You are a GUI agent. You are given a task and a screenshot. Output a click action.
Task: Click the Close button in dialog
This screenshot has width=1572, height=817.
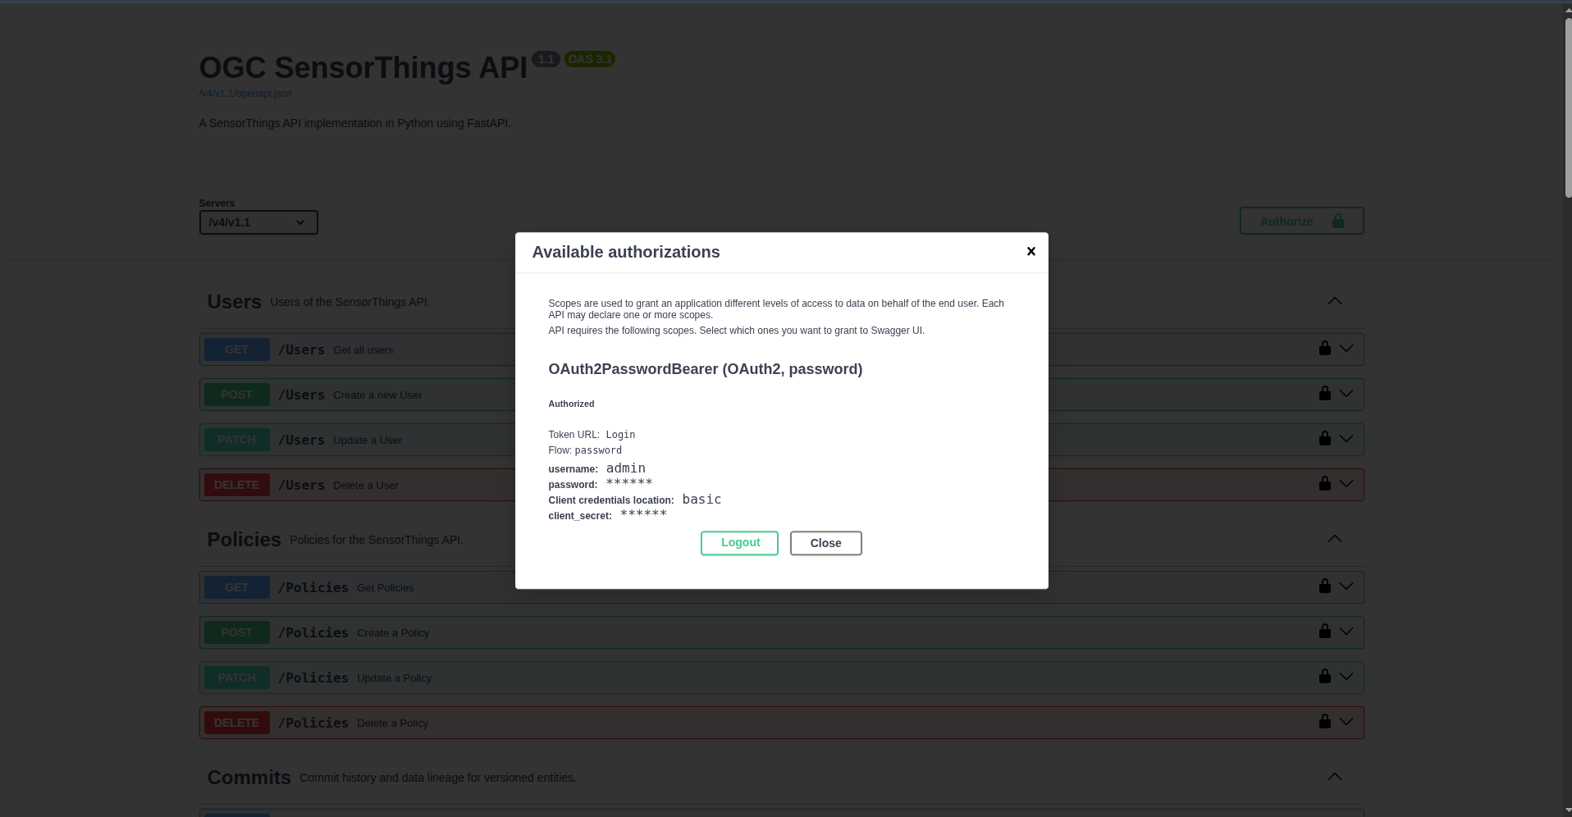pos(825,543)
